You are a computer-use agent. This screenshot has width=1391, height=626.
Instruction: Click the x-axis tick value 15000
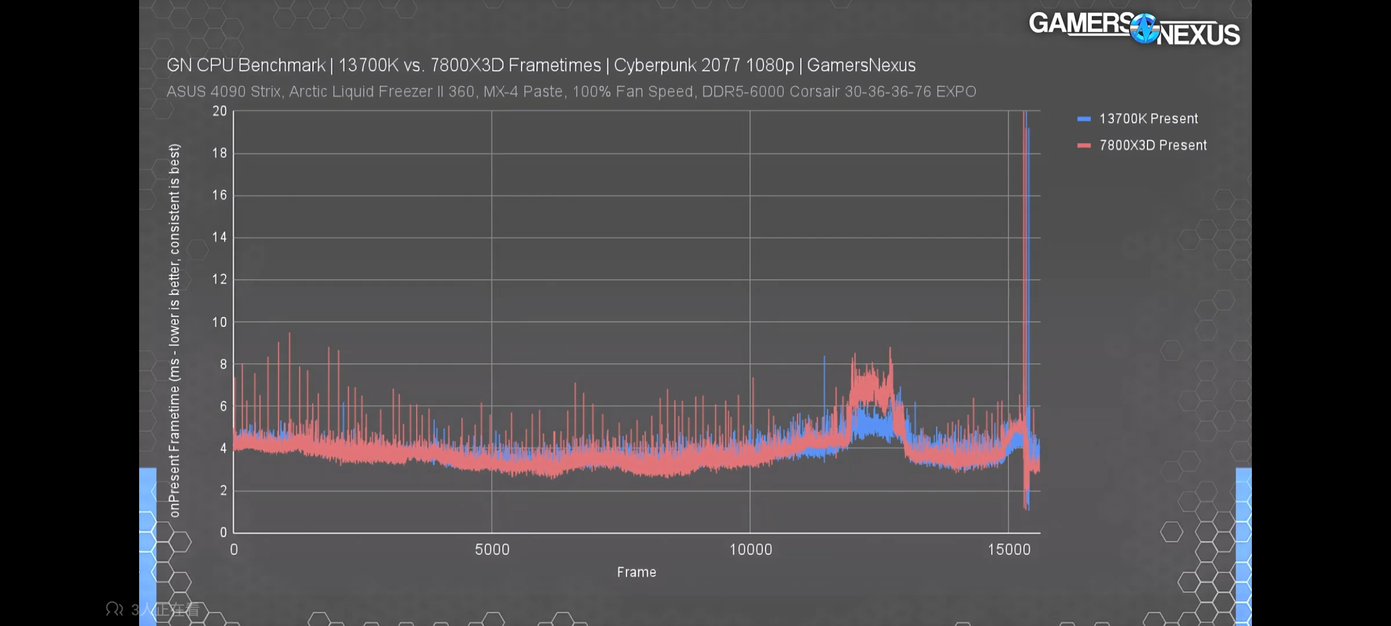coord(1009,550)
